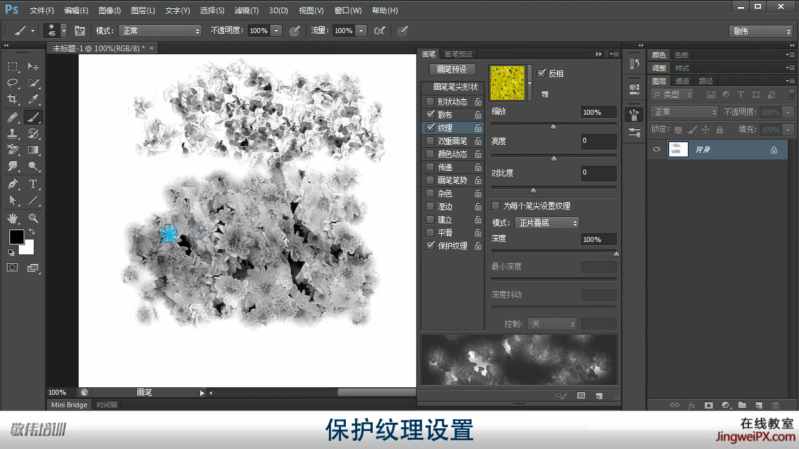Open the brush size preset picker arrow

(x=63, y=31)
